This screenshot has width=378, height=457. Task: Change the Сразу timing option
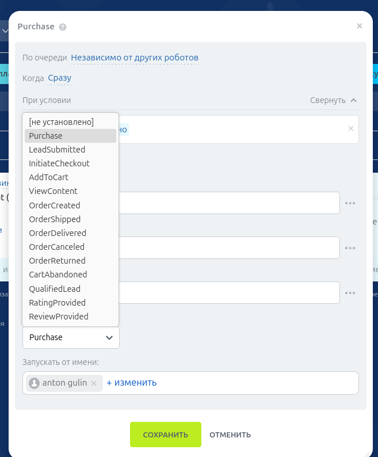[x=60, y=78]
